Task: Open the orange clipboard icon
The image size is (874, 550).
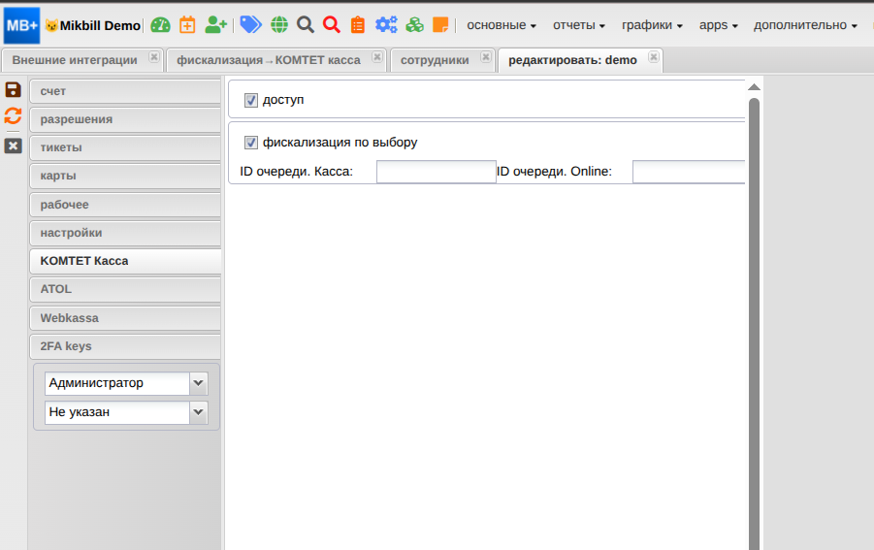Action: pyautogui.click(x=358, y=25)
